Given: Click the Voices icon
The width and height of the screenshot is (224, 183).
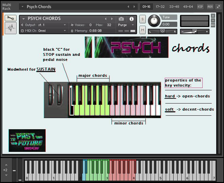Looking at the screenshot, I should click(x=72, y=25).
